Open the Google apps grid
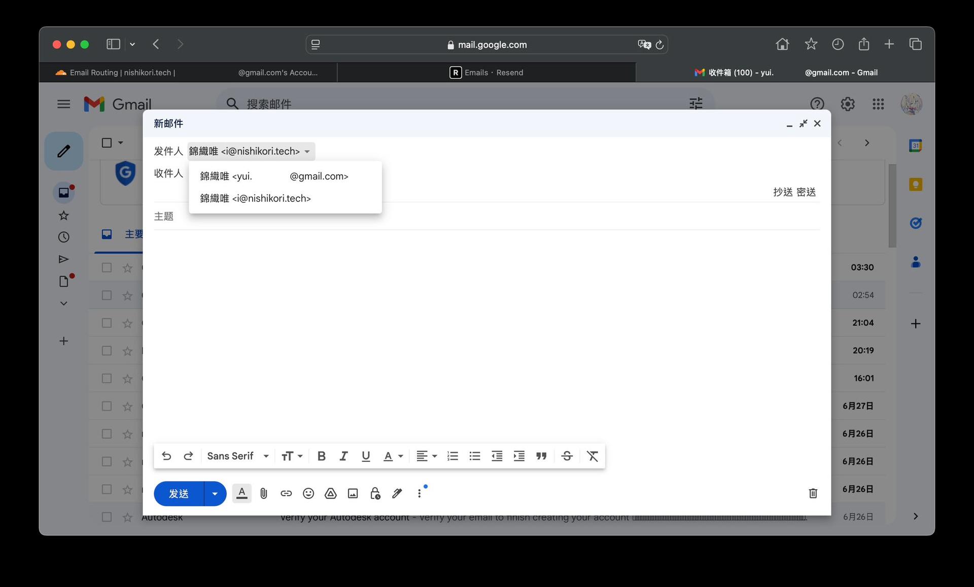Viewport: 974px width, 587px height. [878, 104]
